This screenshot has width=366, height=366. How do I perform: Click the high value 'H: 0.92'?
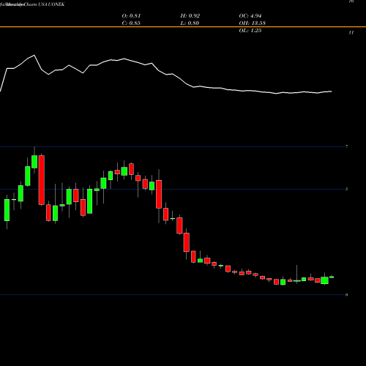click(x=190, y=16)
